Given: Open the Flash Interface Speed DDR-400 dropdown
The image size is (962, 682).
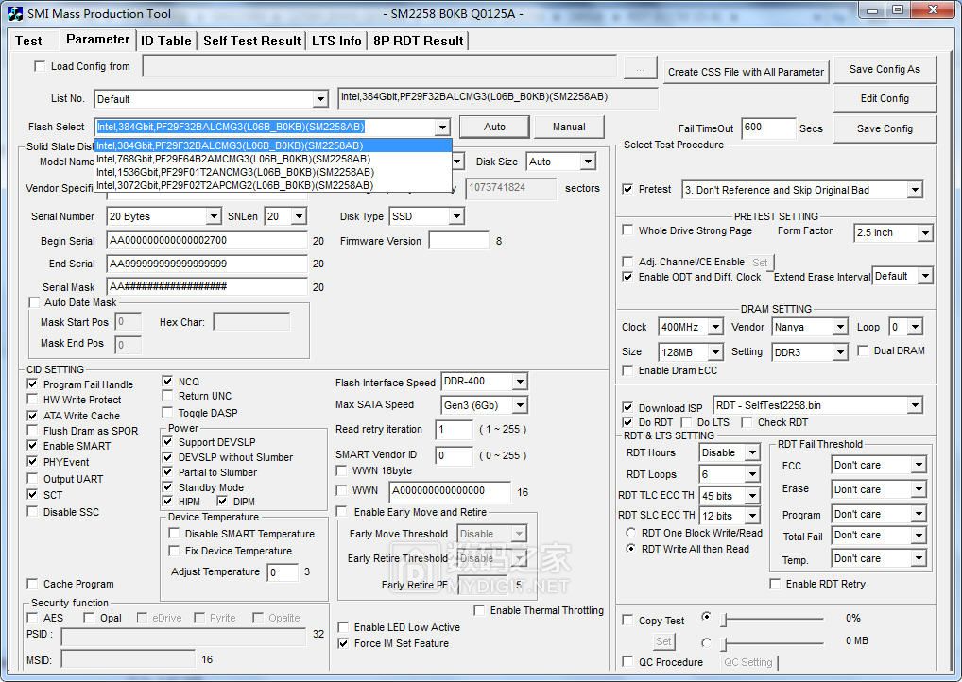Looking at the screenshot, I should (x=520, y=382).
